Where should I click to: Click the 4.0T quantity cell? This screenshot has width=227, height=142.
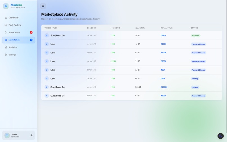137,44
